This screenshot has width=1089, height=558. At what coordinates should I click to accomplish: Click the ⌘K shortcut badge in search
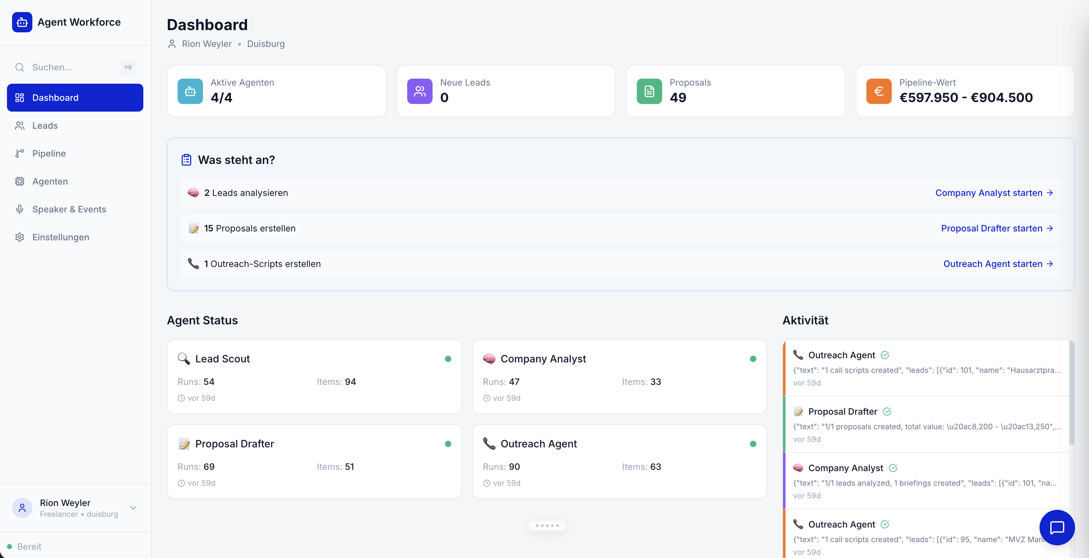(128, 67)
